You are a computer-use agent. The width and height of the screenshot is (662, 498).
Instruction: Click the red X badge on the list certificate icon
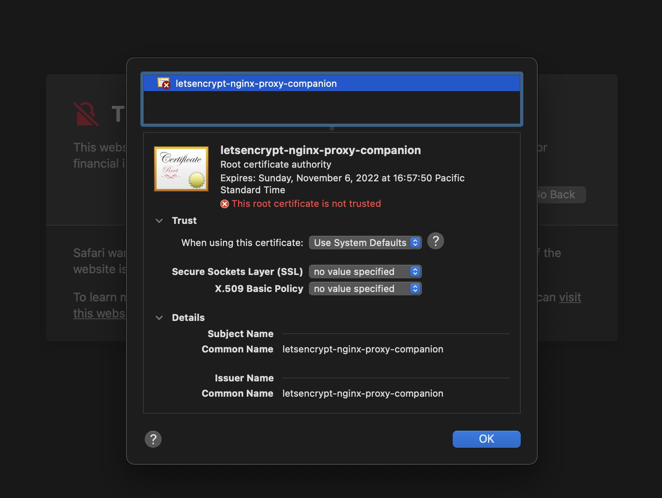[x=165, y=86]
